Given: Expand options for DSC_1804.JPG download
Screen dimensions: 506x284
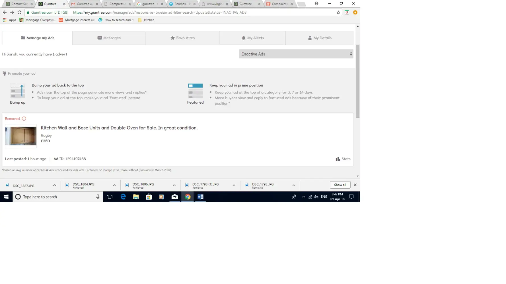Looking at the screenshot, I should (x=114, y=185).
